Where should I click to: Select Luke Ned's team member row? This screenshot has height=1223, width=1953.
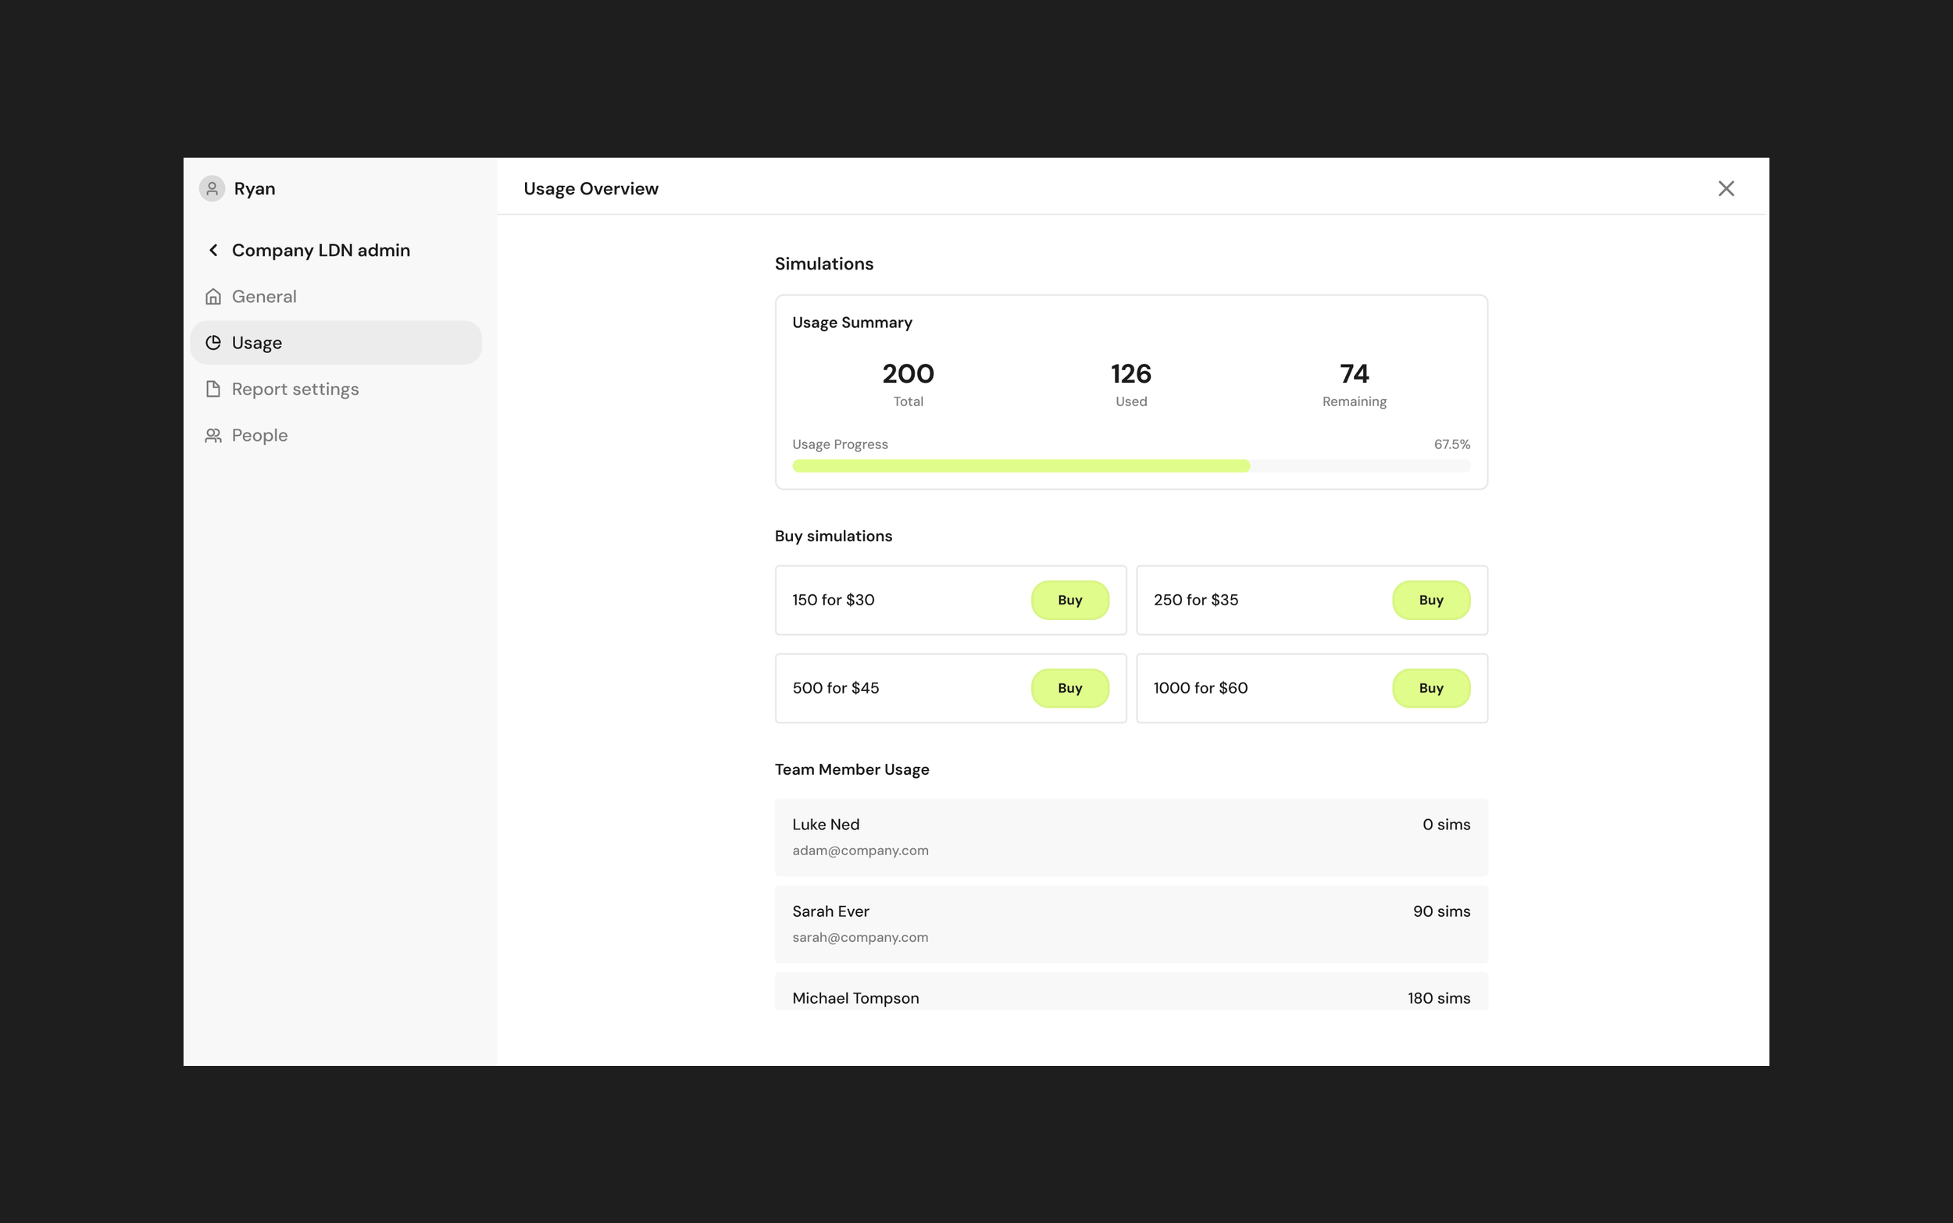tap(1130, 837)
